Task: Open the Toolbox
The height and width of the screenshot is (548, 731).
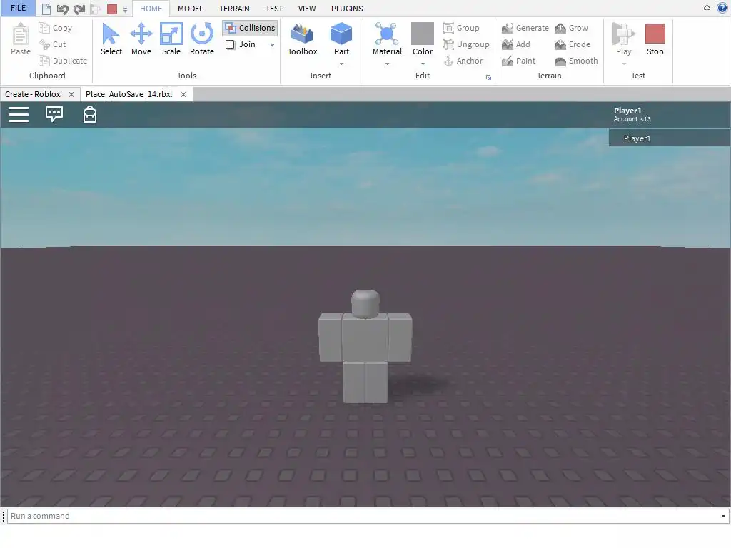Action: point(302,40)
